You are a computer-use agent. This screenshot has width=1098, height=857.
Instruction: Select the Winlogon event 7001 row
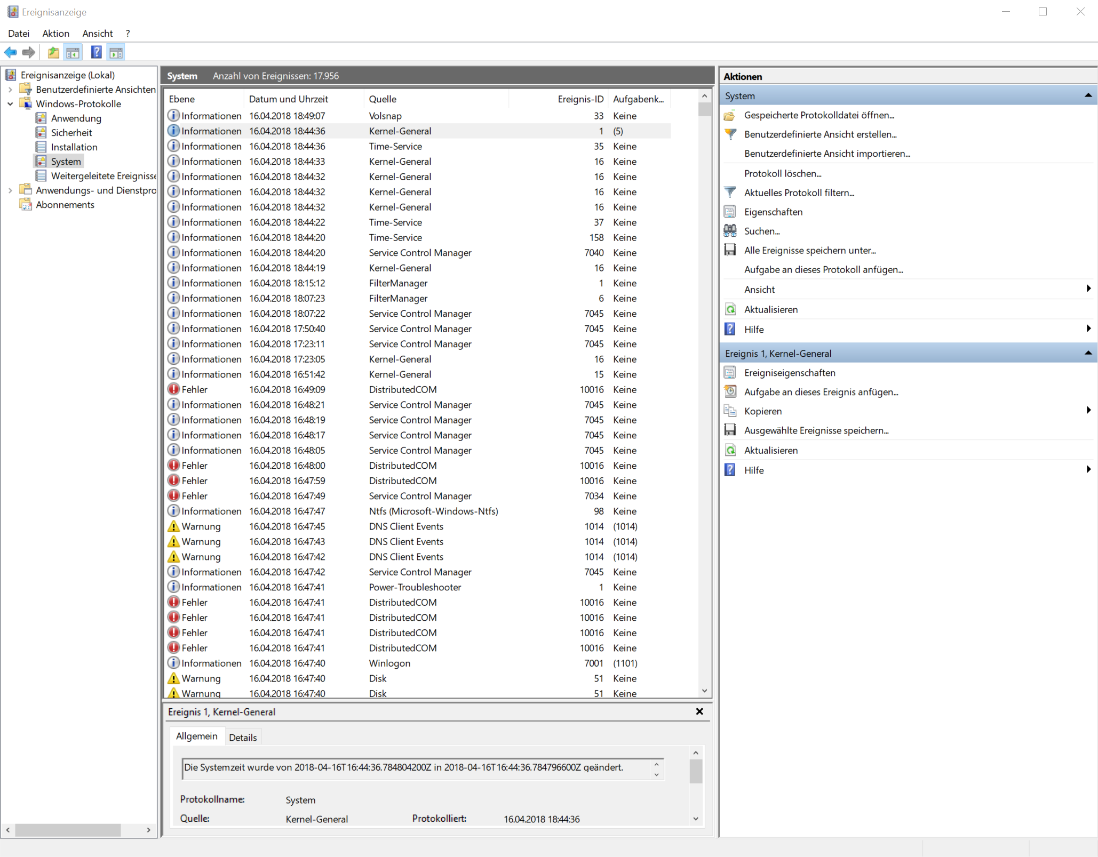418,663
